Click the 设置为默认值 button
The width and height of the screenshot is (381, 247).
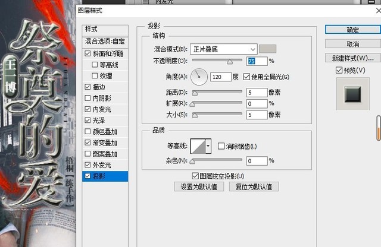pos(199,186)
